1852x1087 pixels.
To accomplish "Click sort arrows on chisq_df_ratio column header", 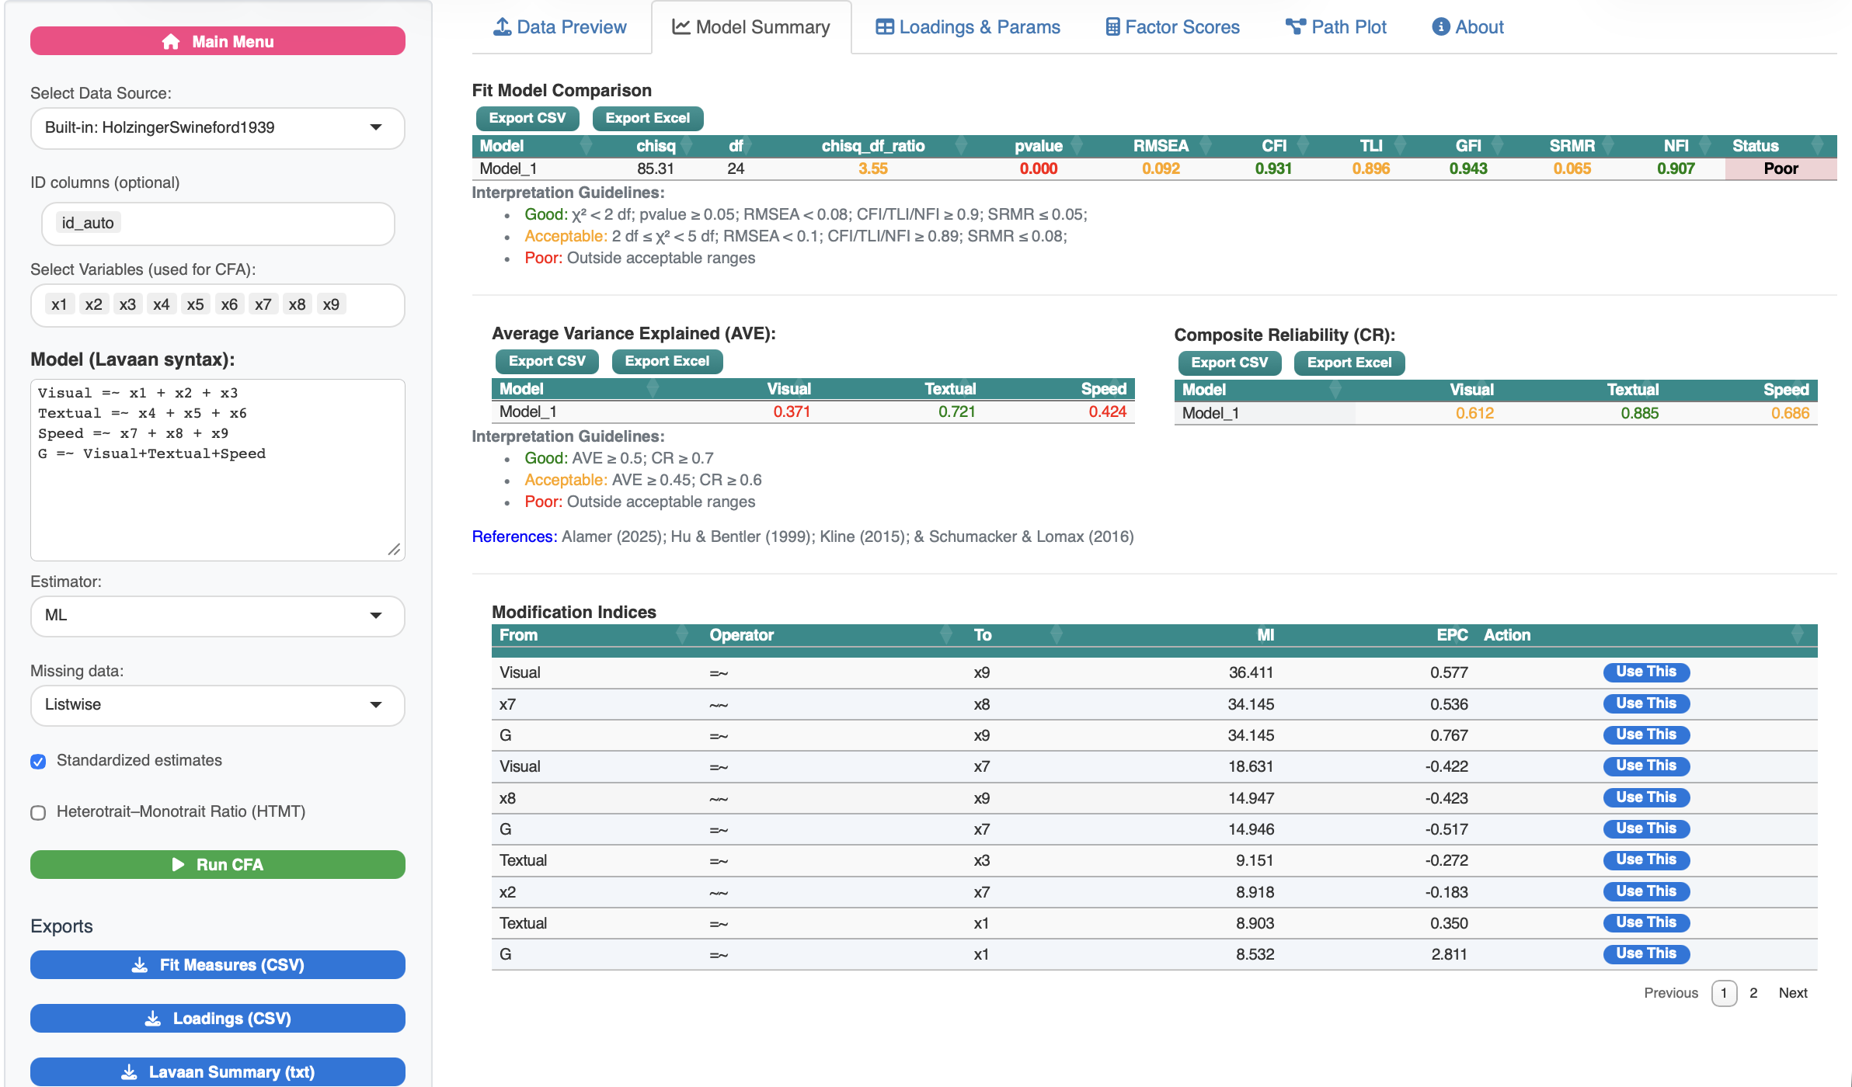I will point(961,145).
